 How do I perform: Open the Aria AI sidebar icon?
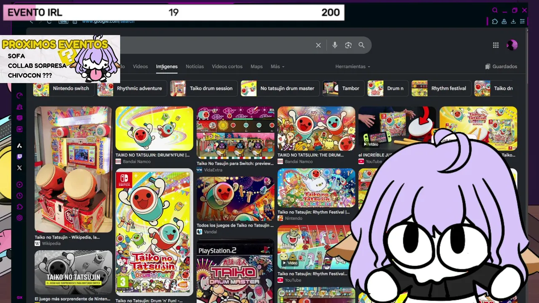(x=19, y=146)
